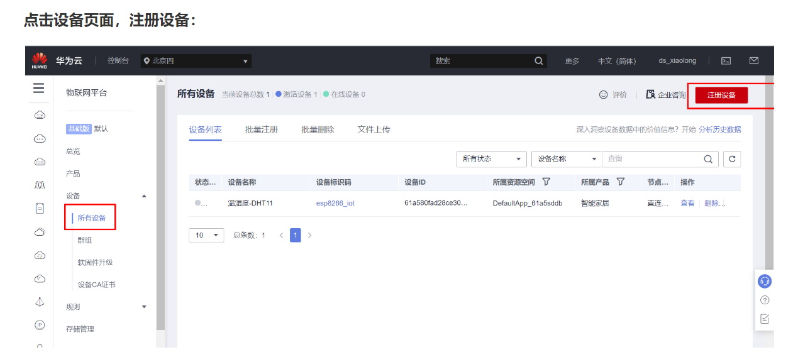Click the circled IP icon in the left rail
This screenshot has height=352, width=798.
coord(39,325)
